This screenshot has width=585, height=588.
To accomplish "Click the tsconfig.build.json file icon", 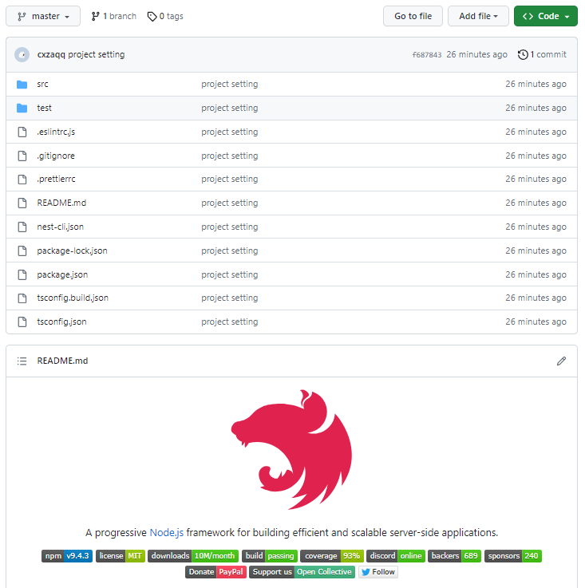I will 22,298.
